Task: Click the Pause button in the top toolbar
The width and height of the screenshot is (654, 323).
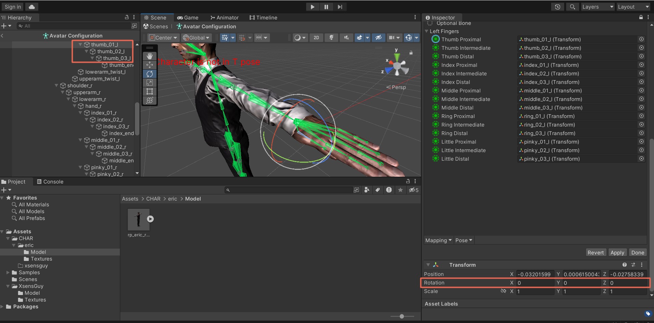Action: click(326, 6)
